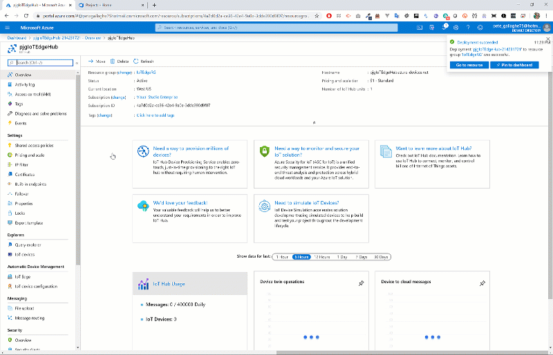This screenshot has width=553, height=355.
Task: Select the 6 Hours time range
Action: point(301,257)
